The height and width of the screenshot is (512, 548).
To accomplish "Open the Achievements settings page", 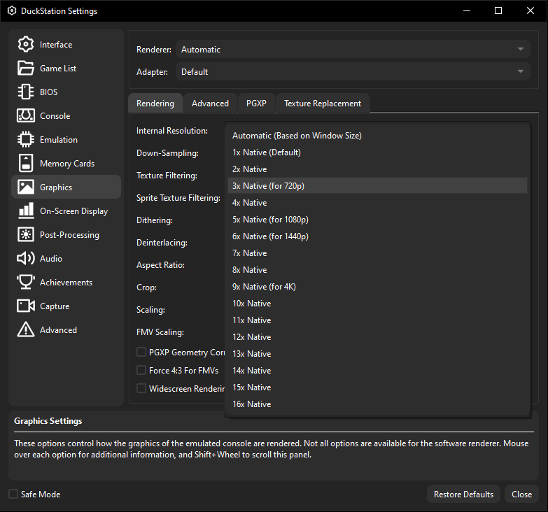I will point(66,282).
